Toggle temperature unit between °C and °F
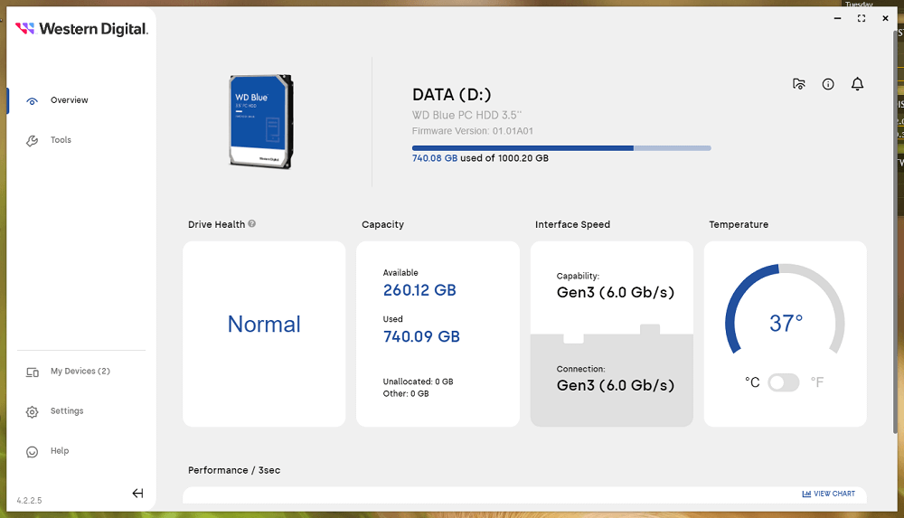The width and height of the screenshot is (904, 518). (784, 381)
